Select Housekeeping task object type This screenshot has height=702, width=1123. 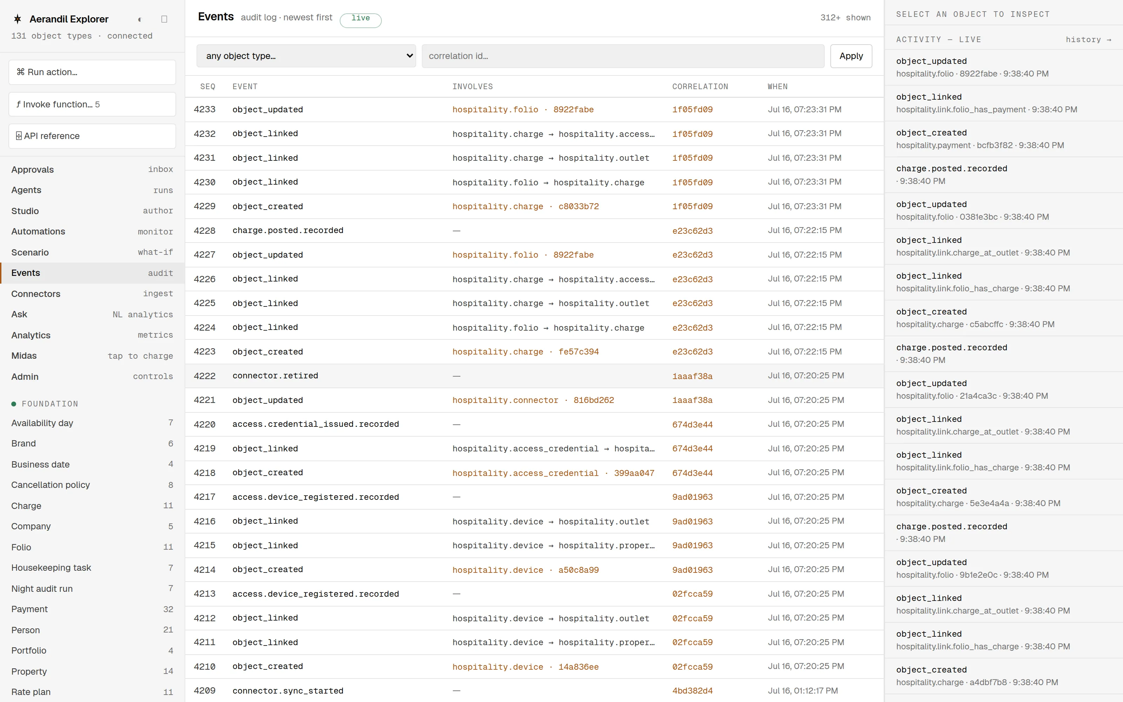92,567
